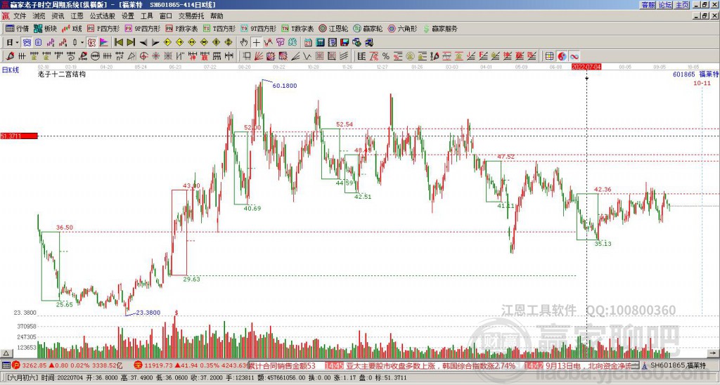Expand the candlestick style dropdown arrow
This screenshot has height=385, width=720.
click(x=82, y=43)
